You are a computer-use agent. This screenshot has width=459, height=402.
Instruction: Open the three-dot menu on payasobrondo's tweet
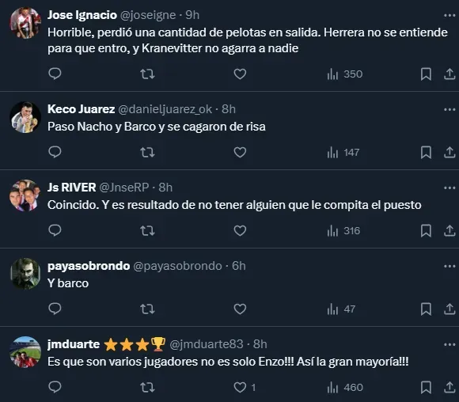click(x=450, y=266)
